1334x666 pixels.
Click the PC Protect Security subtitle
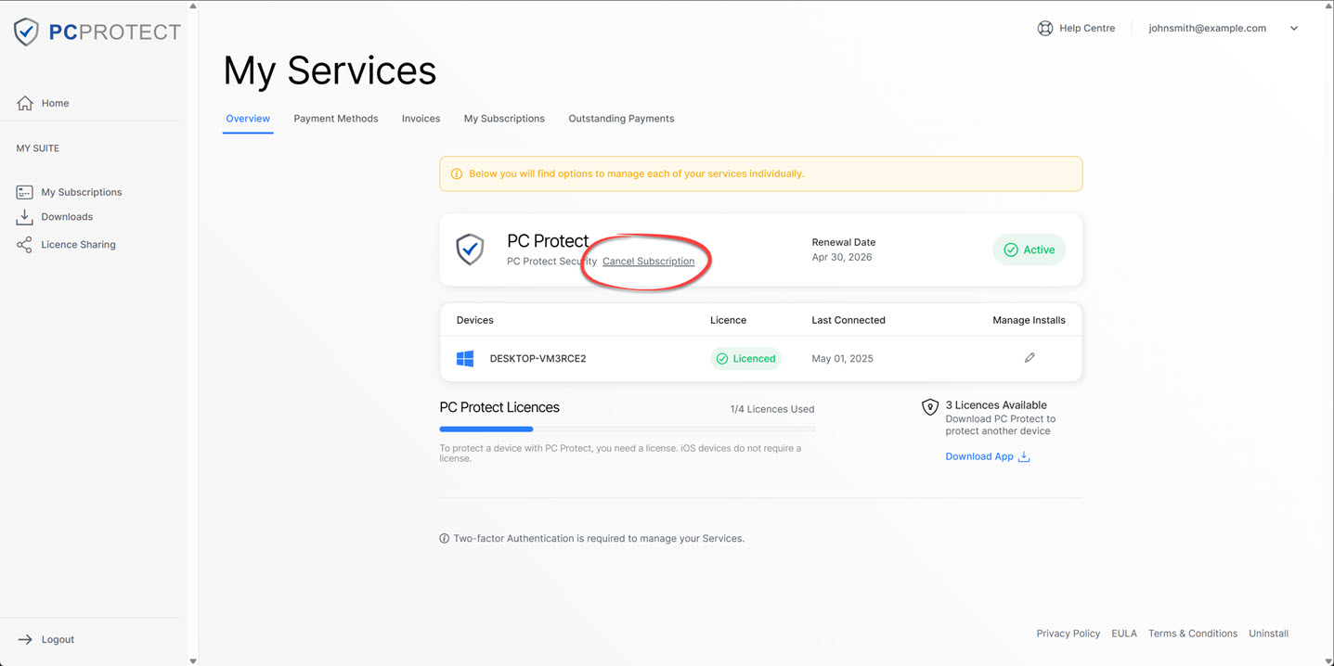coord(552,262)
